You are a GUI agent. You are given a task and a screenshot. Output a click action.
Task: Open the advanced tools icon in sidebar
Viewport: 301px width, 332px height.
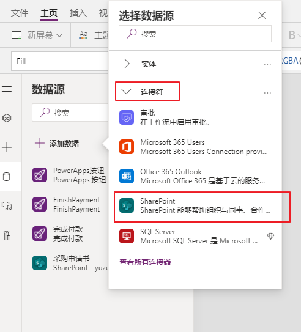click(x=7, y=235)
